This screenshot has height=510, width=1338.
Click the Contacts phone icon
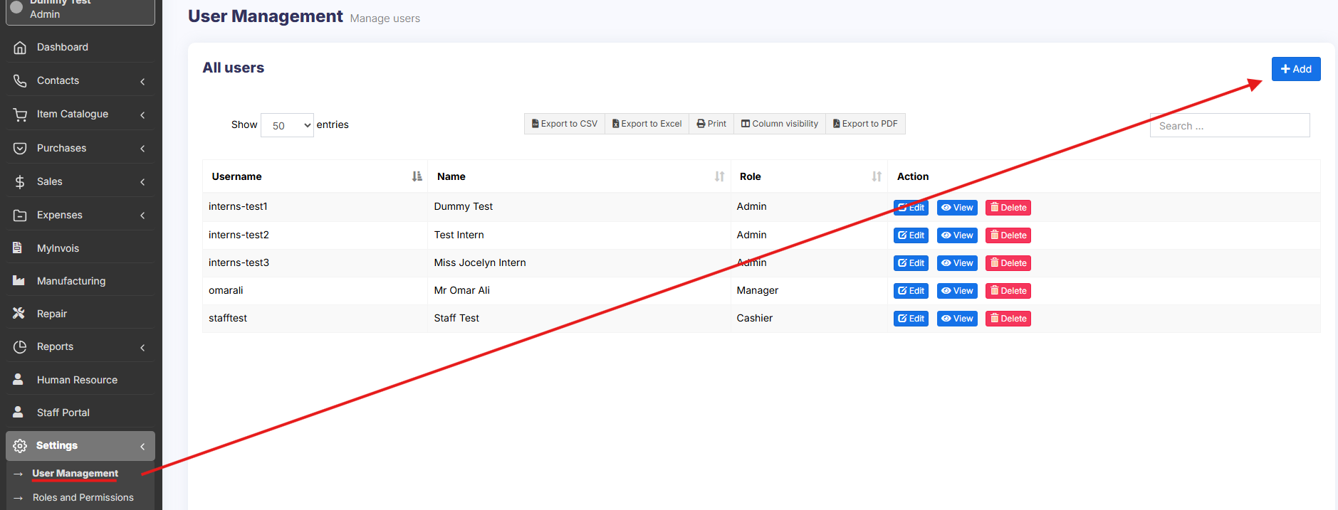[20, 81]
